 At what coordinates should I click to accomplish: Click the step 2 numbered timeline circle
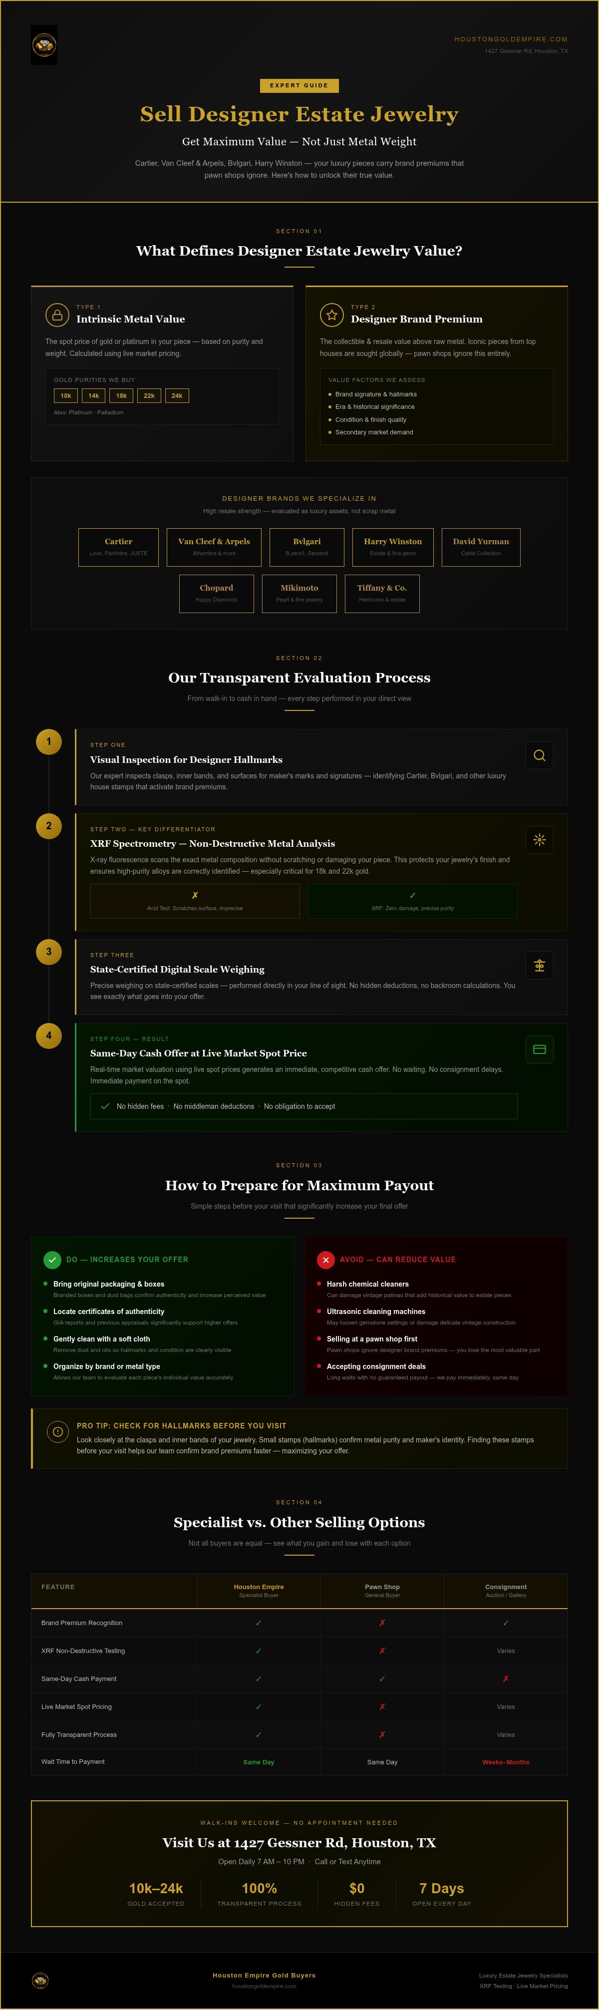(x=48, y=826)
